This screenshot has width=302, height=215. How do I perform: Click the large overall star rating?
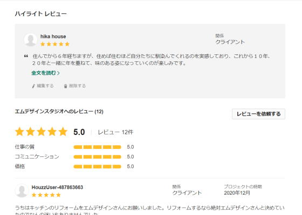pyautogui.click(x=41, y=132)
